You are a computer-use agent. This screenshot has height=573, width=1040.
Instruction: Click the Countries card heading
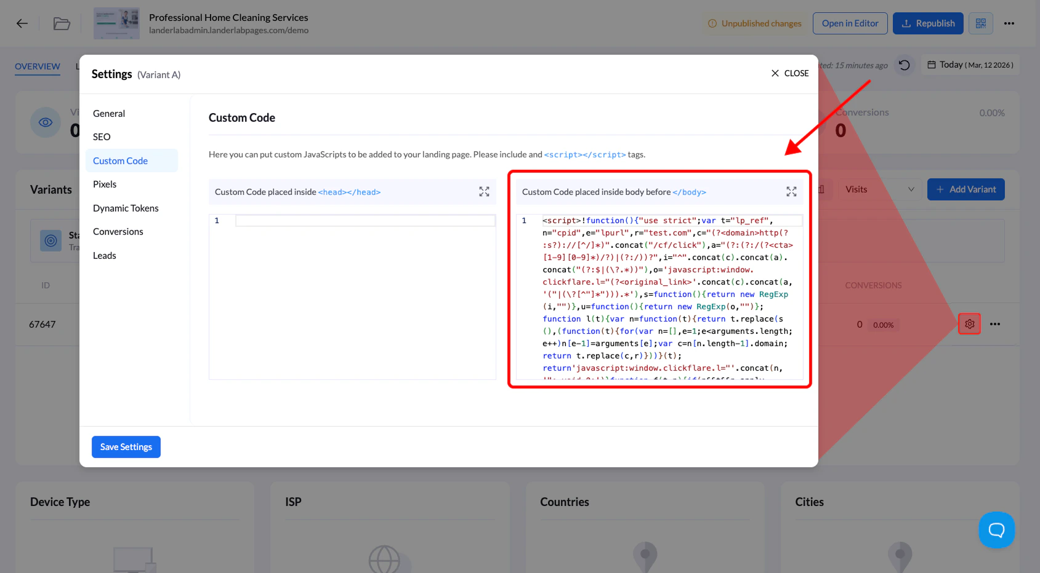pyautogui.click(x=565, y=502)
